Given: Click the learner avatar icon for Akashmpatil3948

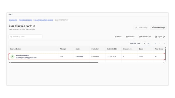Looking at the screenshot, I should click(x=12, y=57).
